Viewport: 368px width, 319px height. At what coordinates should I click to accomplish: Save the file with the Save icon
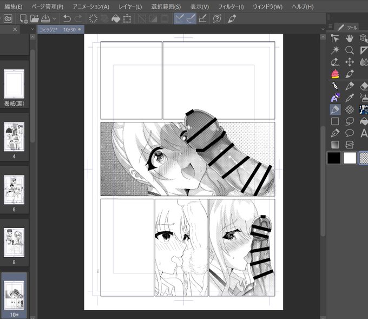pyautogui.click(x=45, y=18)
